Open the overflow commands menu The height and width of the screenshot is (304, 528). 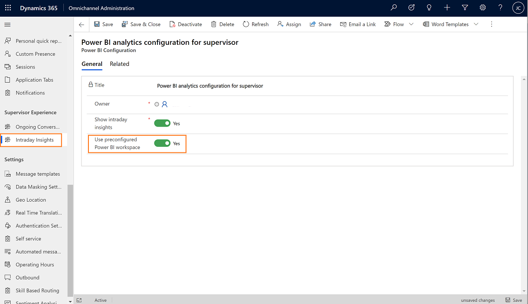[x=491, y=24]
